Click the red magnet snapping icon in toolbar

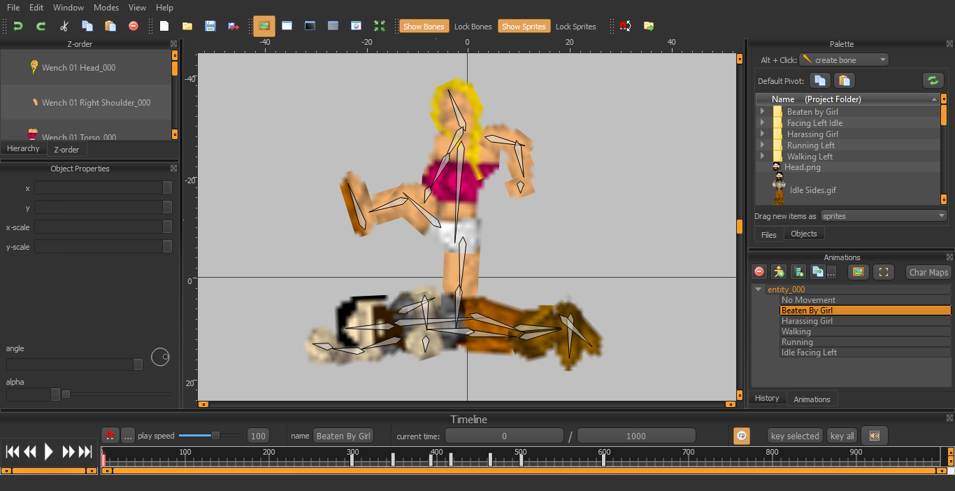point(626,26)
